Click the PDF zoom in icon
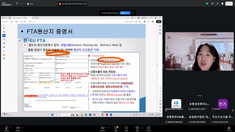 (160, 107)
